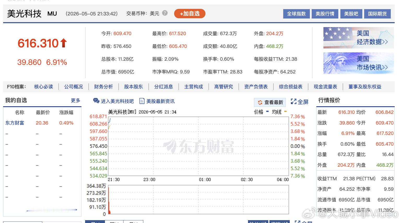Open 国际期货 button
This screenshot has height=223, width=402.
[x=377, y=14]
